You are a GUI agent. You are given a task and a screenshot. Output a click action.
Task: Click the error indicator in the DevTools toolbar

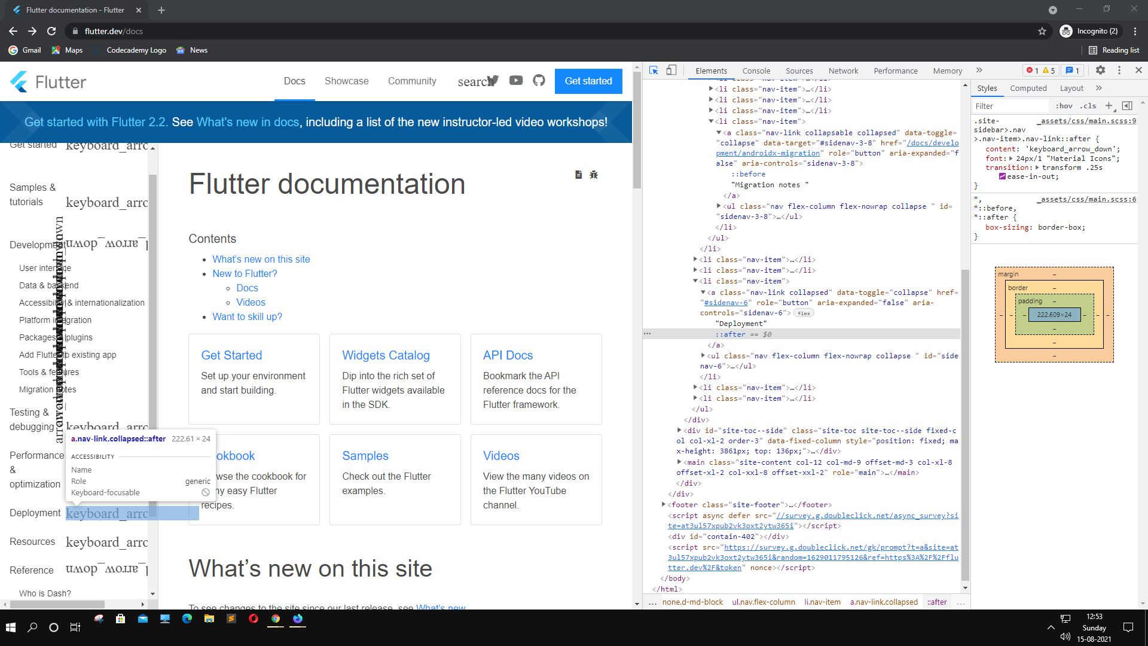pyautogui.click(x=1030, y=70)
